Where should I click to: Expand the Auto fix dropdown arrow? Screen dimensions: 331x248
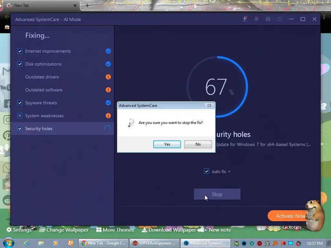pyautogui.click(x=230, y=171)
